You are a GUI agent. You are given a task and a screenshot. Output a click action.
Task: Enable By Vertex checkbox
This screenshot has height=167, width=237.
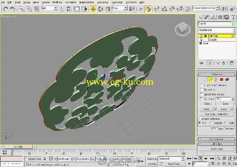(x=201, y=89)
